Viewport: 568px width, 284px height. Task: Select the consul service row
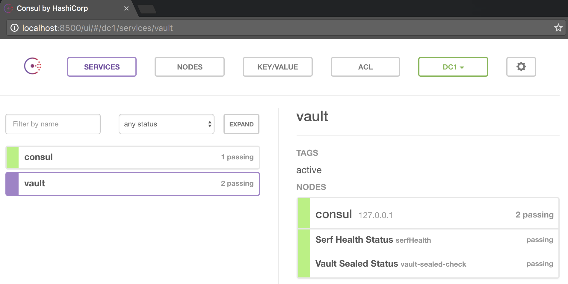click(133, 157)
